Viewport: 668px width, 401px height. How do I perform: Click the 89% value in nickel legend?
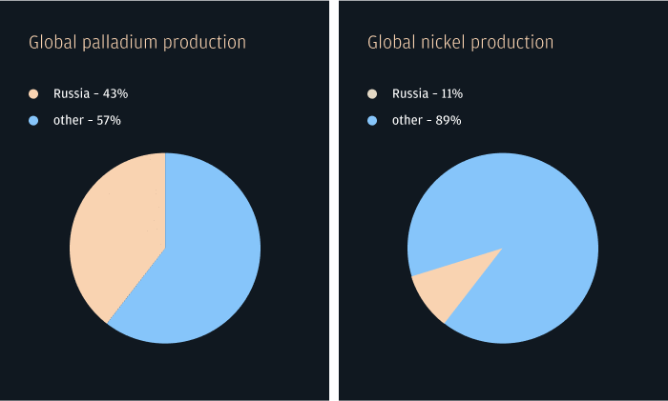pos(449,121)
